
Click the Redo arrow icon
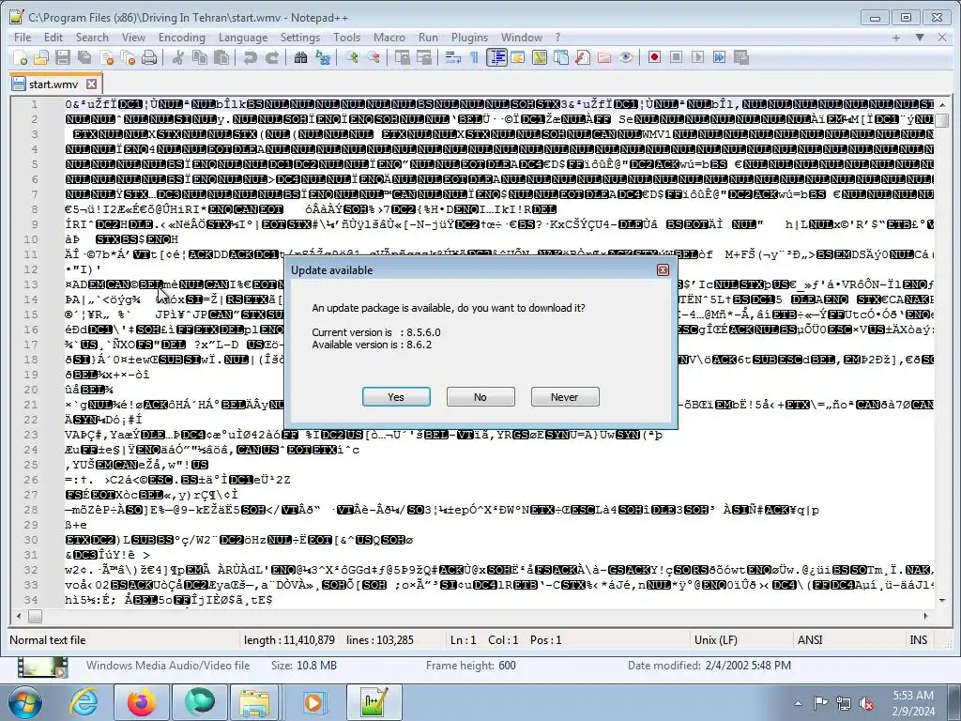(271, 57)
